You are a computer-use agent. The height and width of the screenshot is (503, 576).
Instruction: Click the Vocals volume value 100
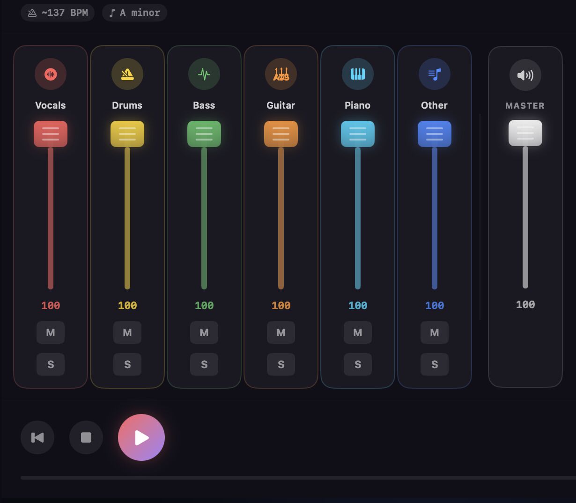[51, 306]
